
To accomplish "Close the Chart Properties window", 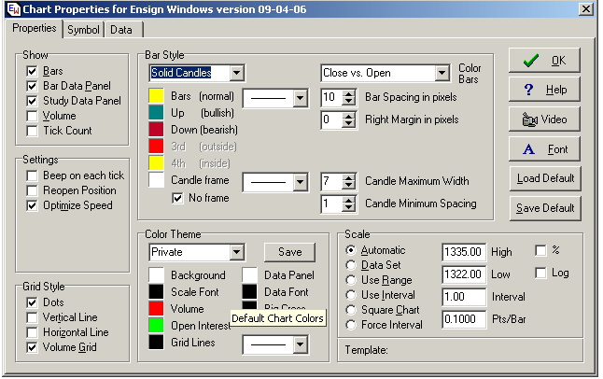I will click(585, 8).
